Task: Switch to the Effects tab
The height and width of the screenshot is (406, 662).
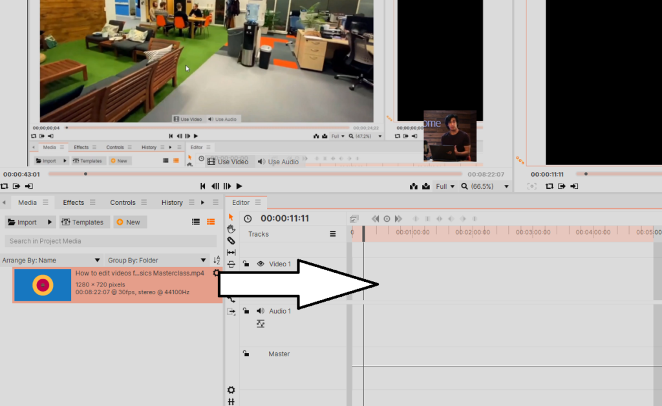Action: (74, 202)
